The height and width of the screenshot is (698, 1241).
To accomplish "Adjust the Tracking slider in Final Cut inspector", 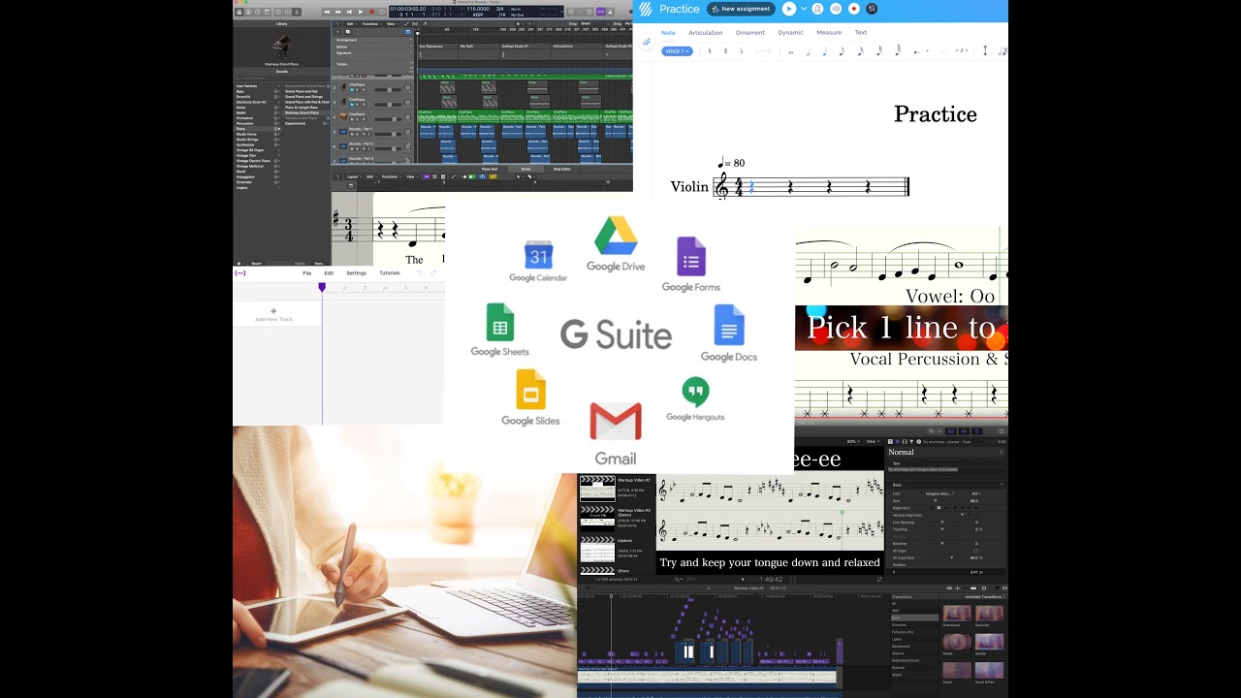I will pyautogui.click(x=942, y=529).
